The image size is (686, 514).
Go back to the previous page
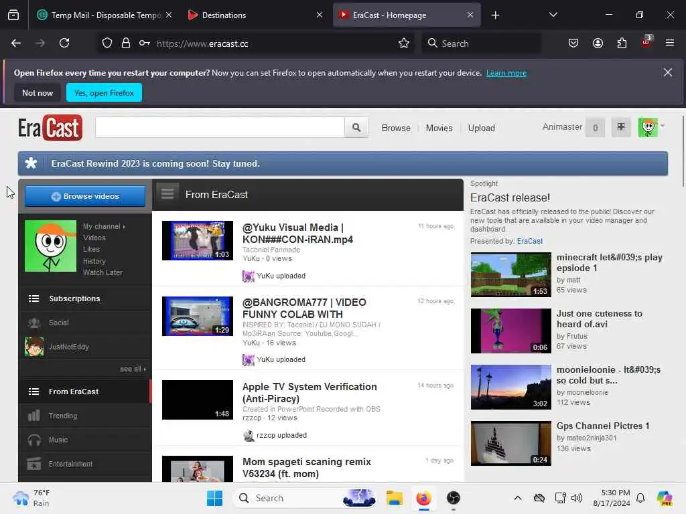[x=16, y=43]
